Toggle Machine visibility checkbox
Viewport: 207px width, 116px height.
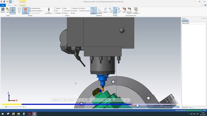(x=79, y=8)
